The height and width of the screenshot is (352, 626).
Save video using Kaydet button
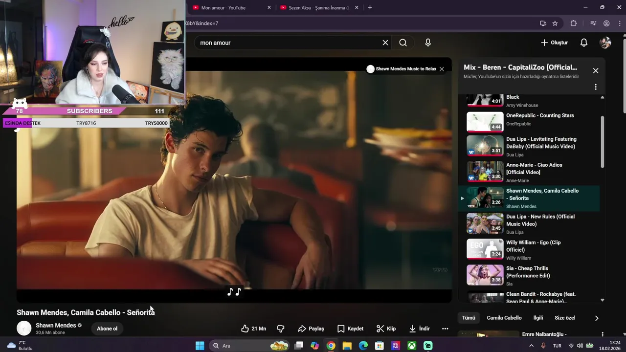[x=350, y=329]
